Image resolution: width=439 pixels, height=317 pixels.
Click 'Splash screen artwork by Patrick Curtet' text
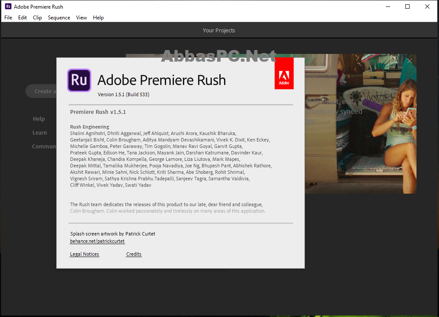coord(112,234)
